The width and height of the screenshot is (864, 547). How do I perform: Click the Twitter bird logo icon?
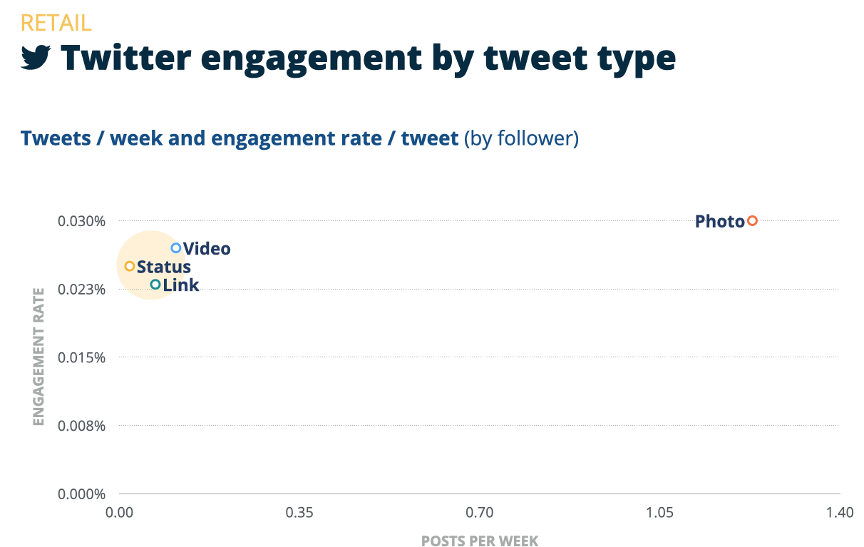[x=36, y=58]
